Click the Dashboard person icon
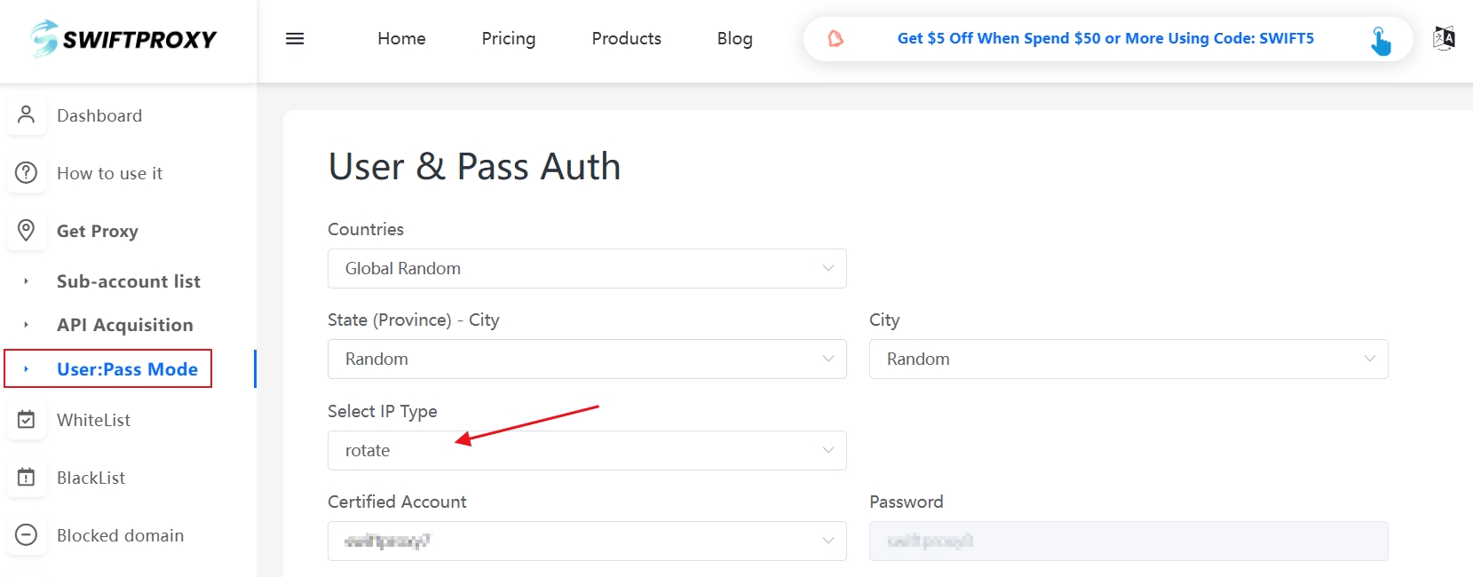The image size is (1473, 577). (x=27, y=115)
